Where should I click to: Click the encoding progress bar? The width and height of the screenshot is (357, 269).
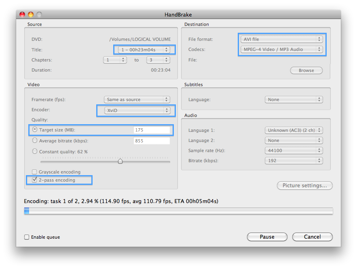click(x=179, y=211)
